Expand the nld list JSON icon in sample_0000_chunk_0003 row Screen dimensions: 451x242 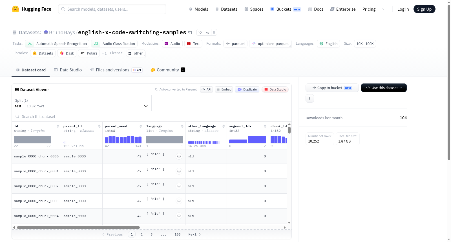(179, 201)
